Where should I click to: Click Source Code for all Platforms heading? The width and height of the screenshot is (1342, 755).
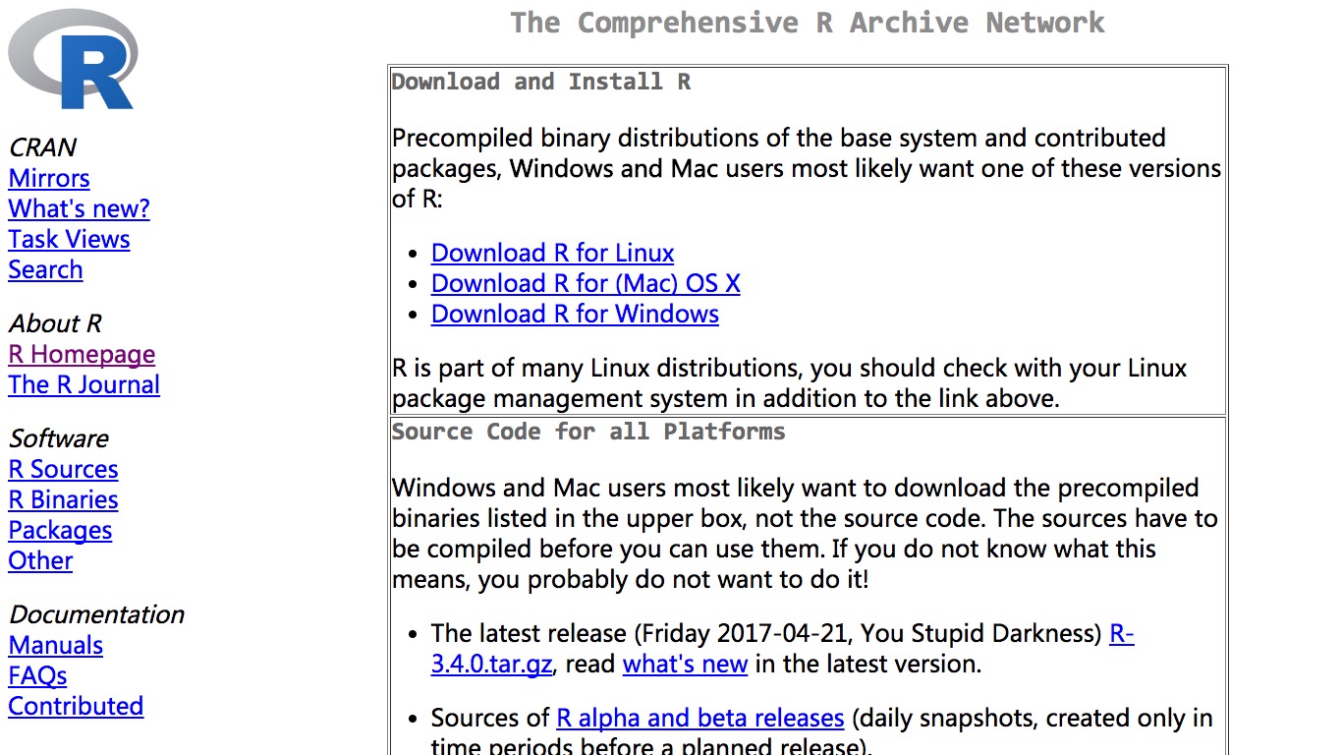pos(588,432)
